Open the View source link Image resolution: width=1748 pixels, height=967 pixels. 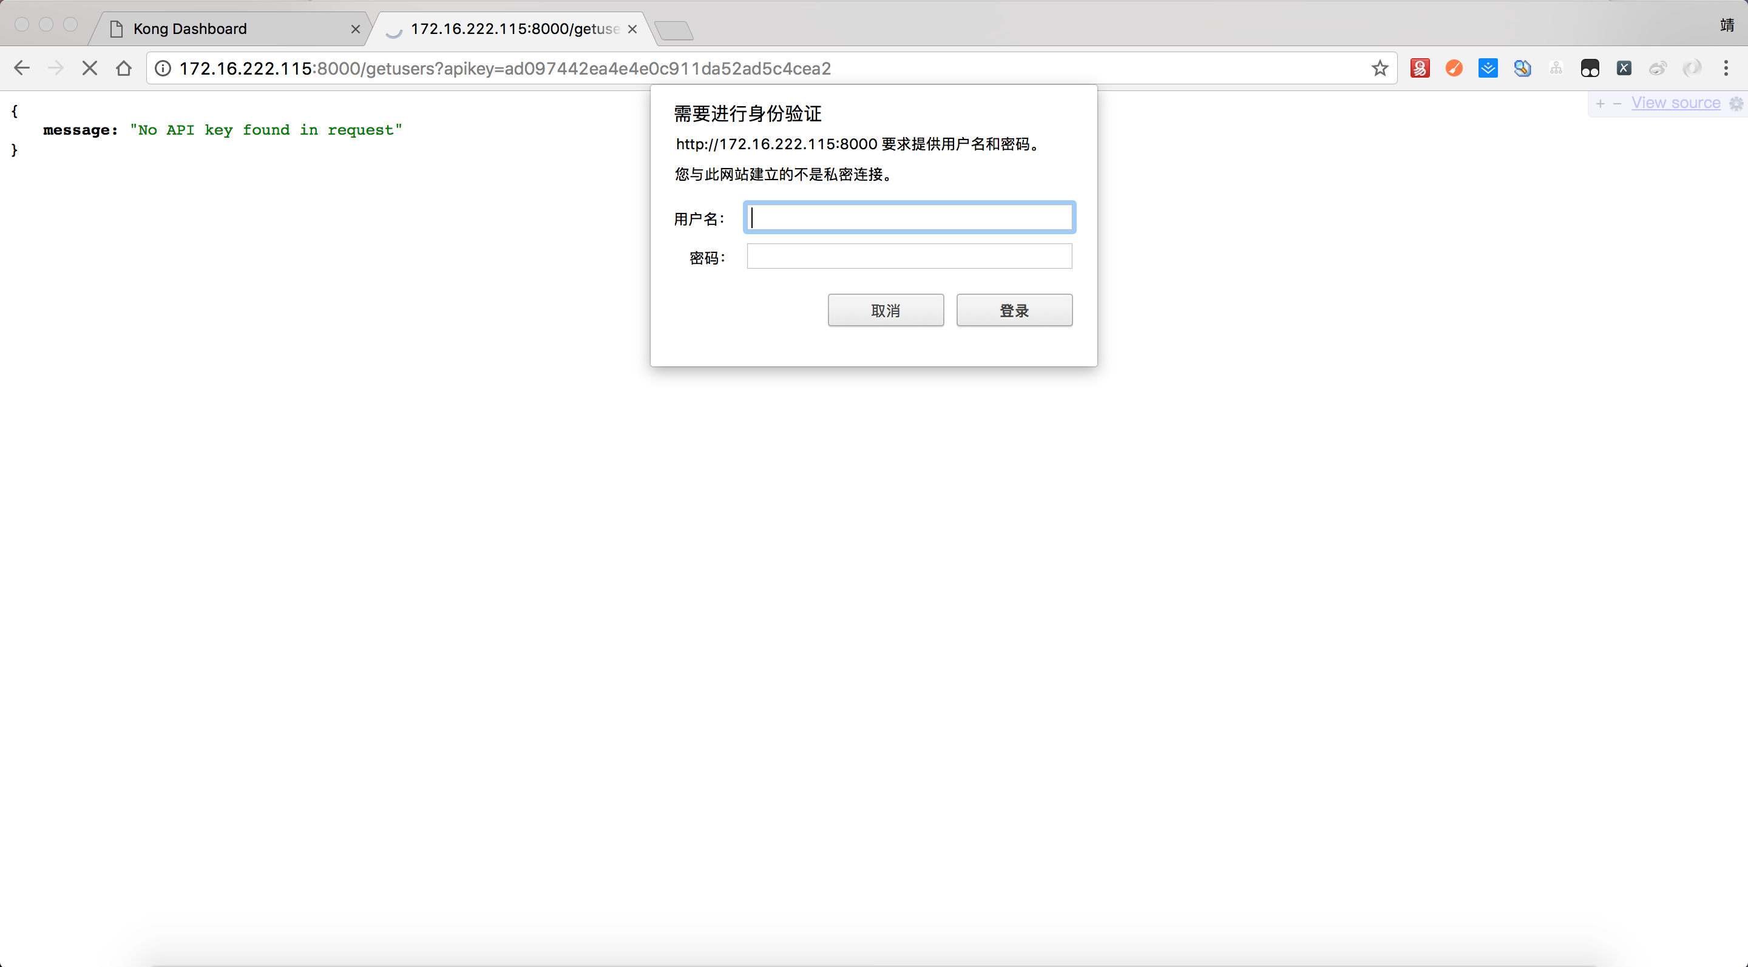[1675, 103]
